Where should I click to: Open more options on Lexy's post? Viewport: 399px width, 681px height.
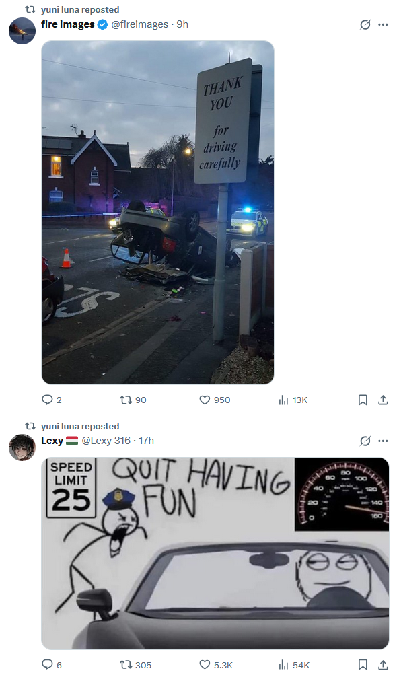point(383,441)
